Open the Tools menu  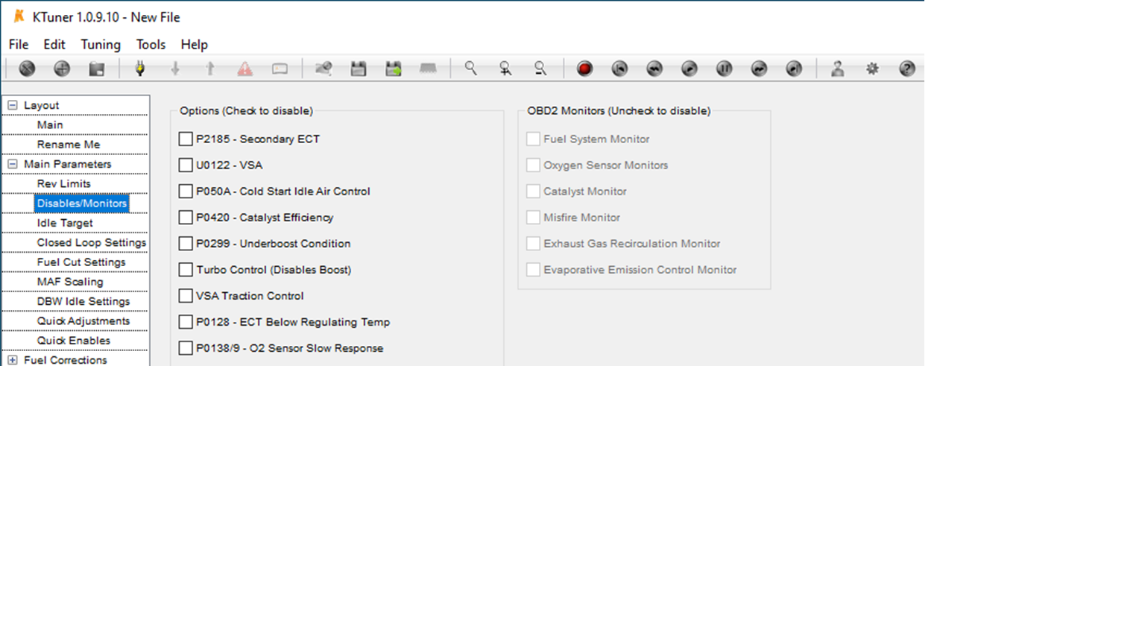(151, 45)
